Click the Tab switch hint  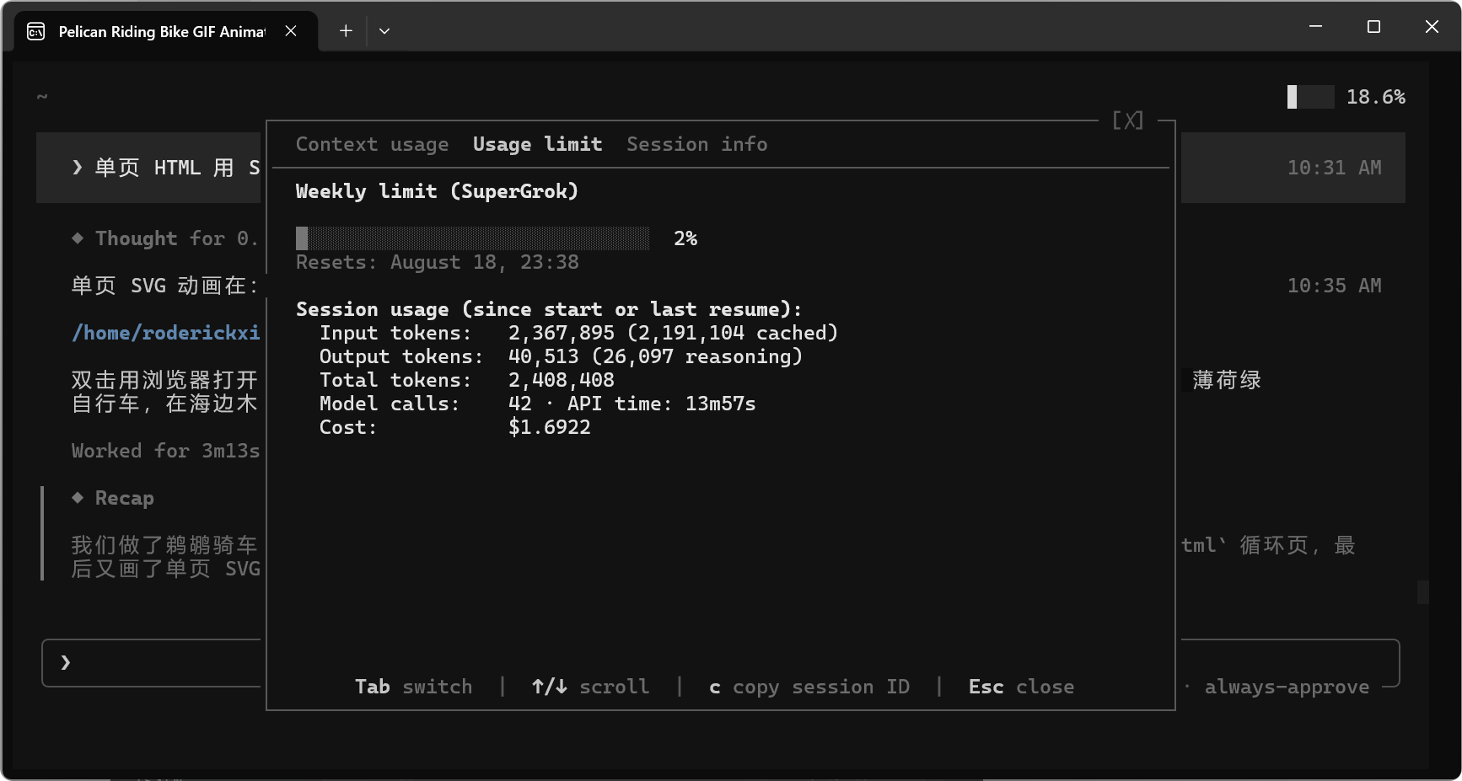point(413,687)
